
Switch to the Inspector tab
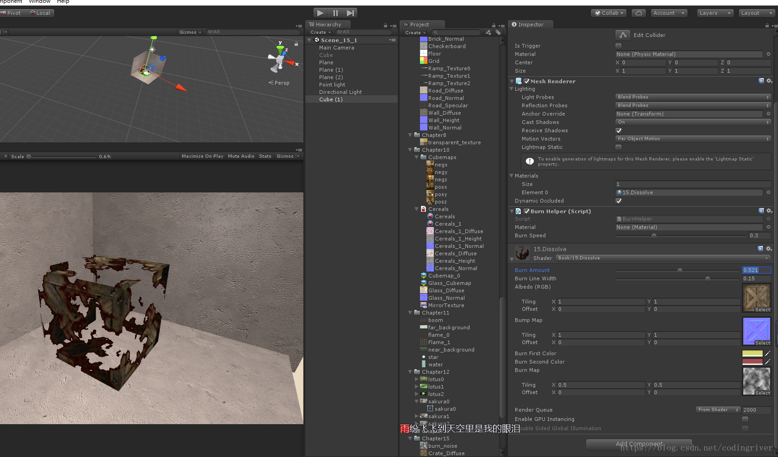click(x=531, y=25)
